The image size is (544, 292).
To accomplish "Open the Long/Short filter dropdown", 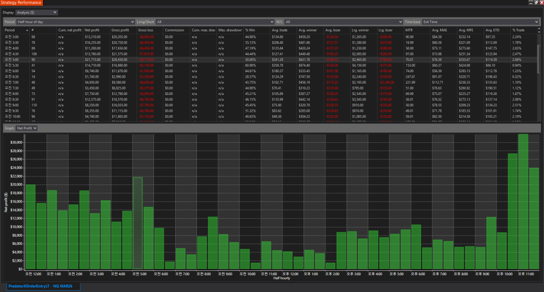I will coord(214,22).
